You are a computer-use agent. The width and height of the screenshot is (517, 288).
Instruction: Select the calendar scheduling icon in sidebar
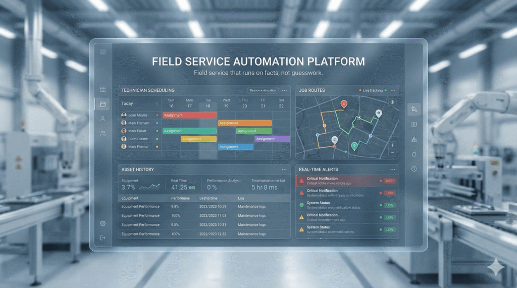coord(103,104)
